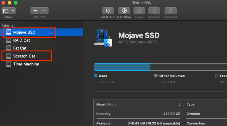Viewport: 227px width, 126px height.
Task: Click the Internal section header
Action: 8,25
